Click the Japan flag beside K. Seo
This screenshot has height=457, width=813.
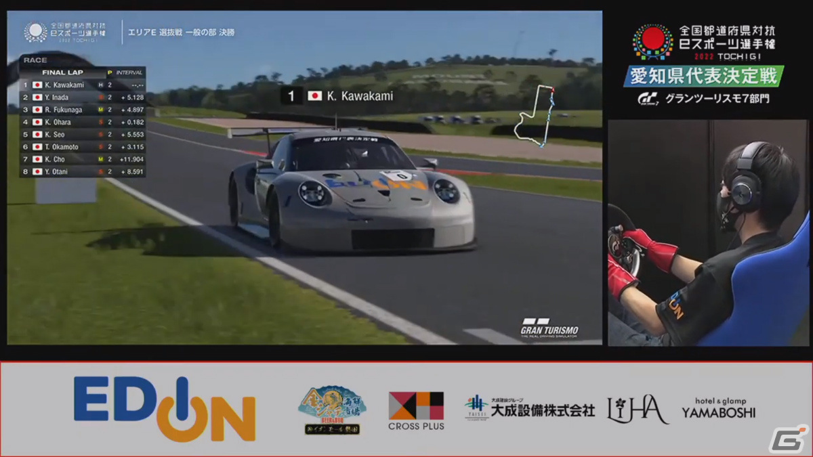(x=37, y=134)
